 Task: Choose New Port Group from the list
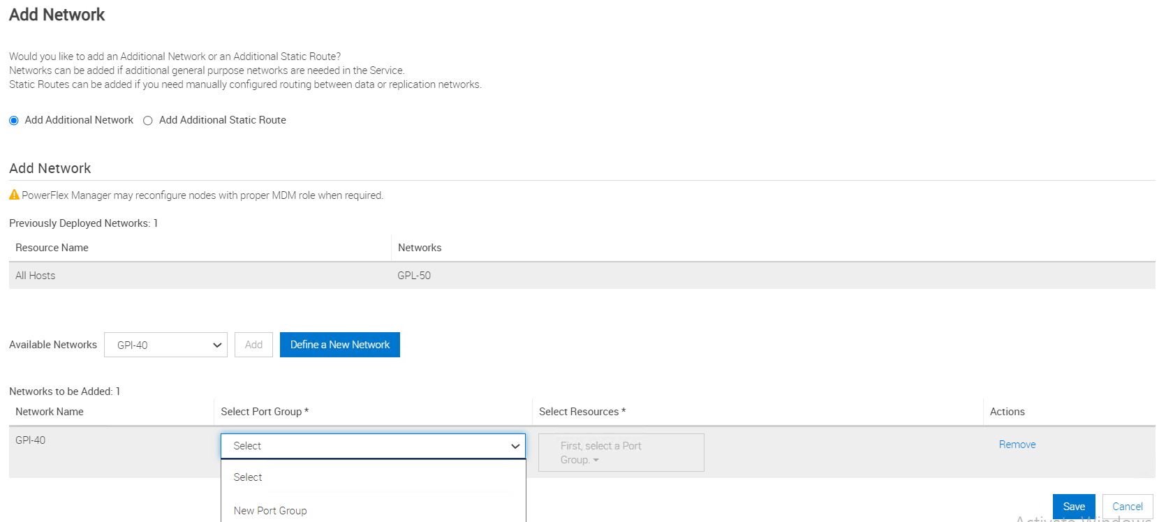tap(270, 511)
